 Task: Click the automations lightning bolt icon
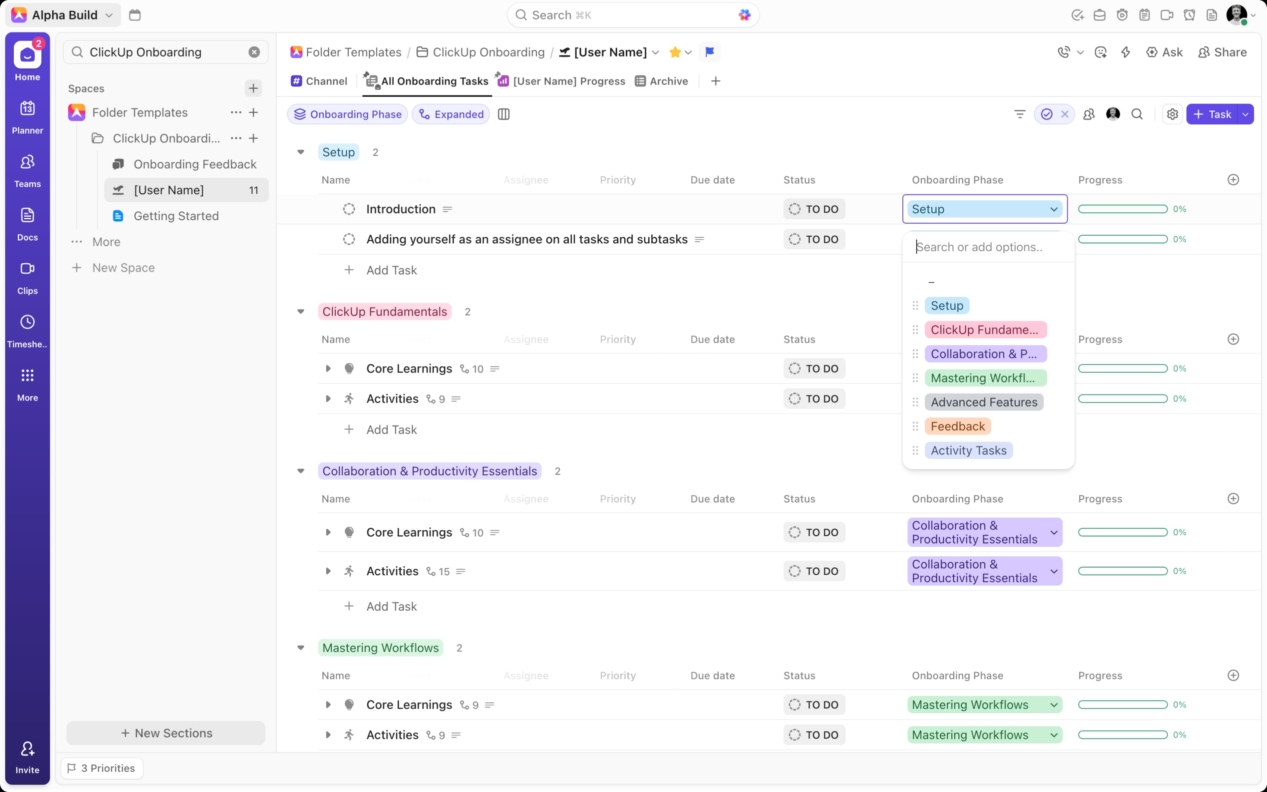tap(1125, 52)
